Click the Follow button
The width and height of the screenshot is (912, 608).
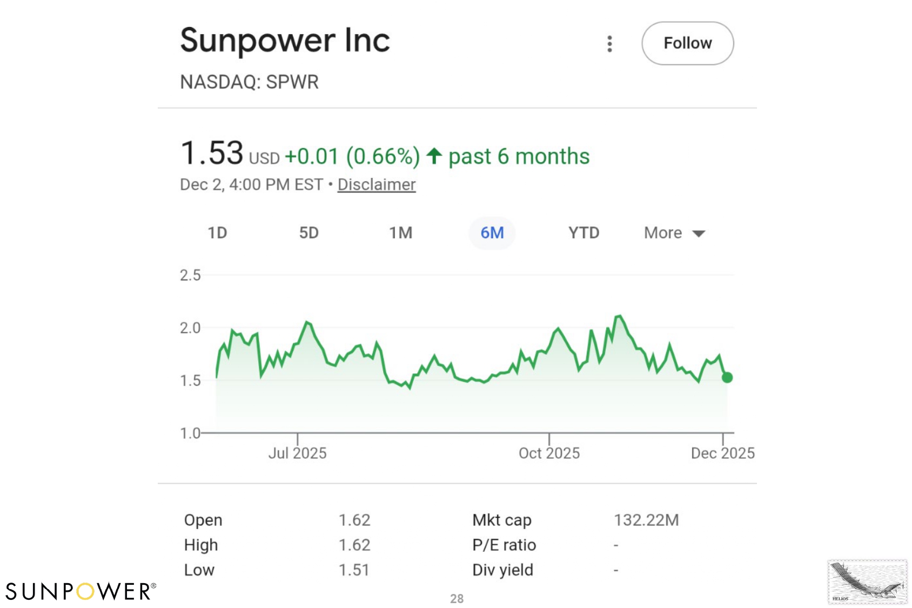pos(687,43)
